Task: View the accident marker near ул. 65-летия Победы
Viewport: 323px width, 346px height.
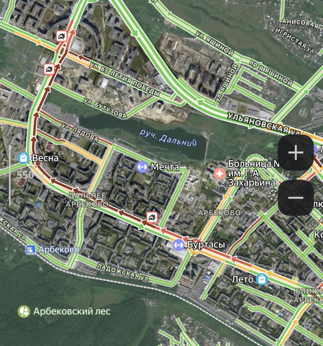Action: [x=49, y=69]
